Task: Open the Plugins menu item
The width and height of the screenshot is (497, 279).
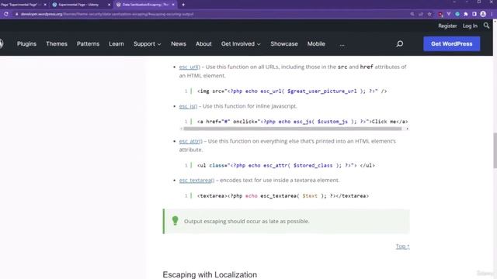Action: pos(26,44)
